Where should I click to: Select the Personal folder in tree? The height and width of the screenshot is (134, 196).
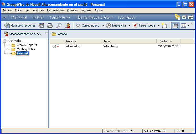(23, 53)
